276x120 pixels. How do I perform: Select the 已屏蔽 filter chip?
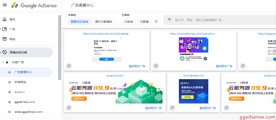pos(144,22)
